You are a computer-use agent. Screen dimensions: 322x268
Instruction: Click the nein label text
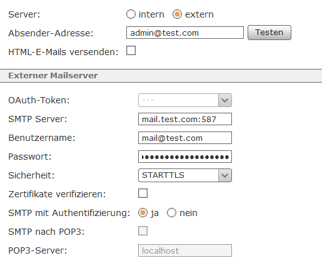(x=188, y=213)
